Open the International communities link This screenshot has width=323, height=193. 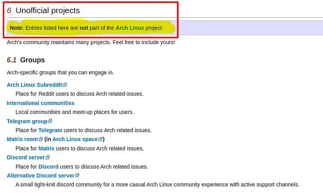(41, 103)
